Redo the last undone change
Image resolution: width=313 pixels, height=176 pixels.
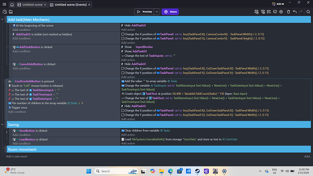(301, 12)
